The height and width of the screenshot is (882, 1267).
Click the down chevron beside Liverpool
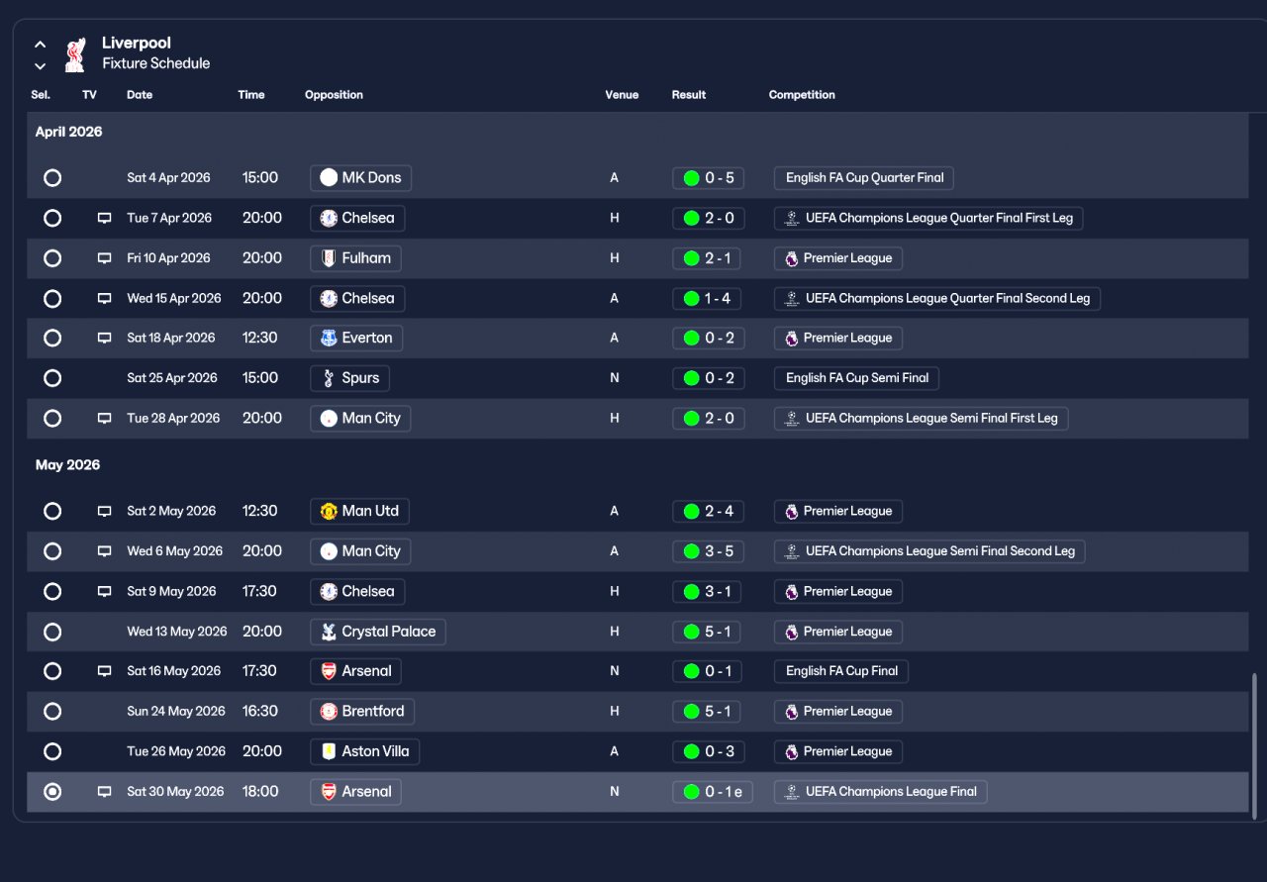41,66
